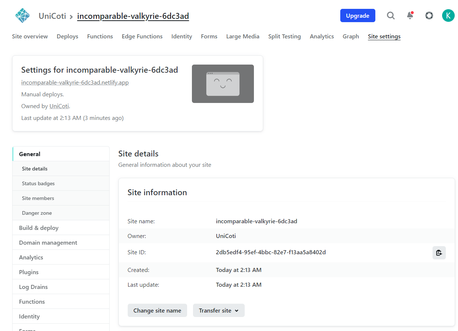This screenshot has height=331, width=458.
Task: Expand Build & deploy sidebar section
Action: 61,228
